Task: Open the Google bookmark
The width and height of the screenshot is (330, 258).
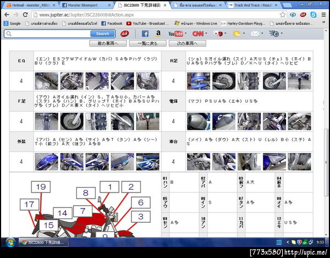Action: point(12,24)
